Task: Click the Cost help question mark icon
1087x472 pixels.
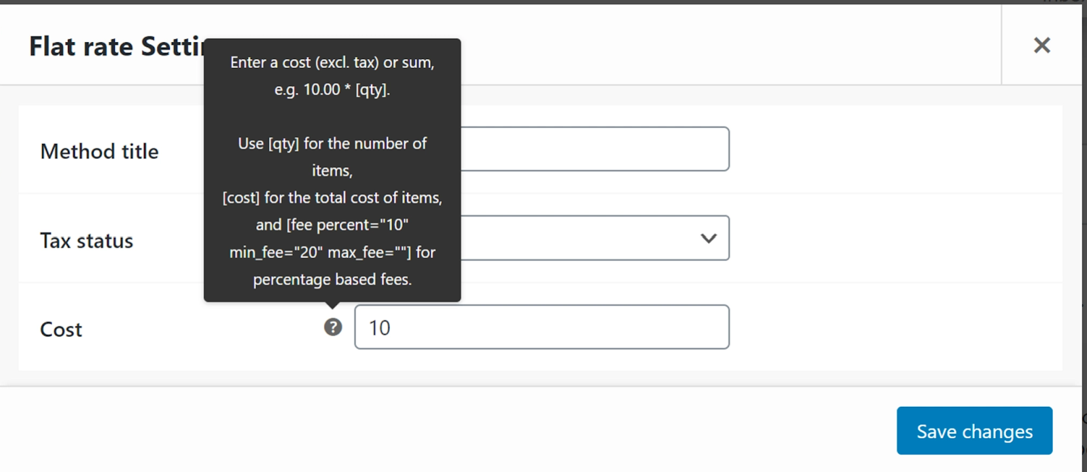Action: click(x=332, y=327)
